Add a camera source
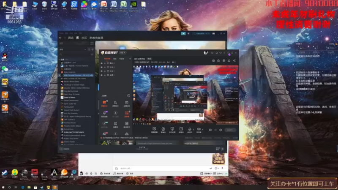338x190 pixels. [x=163, y=130]
